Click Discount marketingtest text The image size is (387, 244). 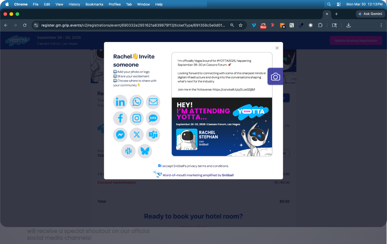click(117, 182)
